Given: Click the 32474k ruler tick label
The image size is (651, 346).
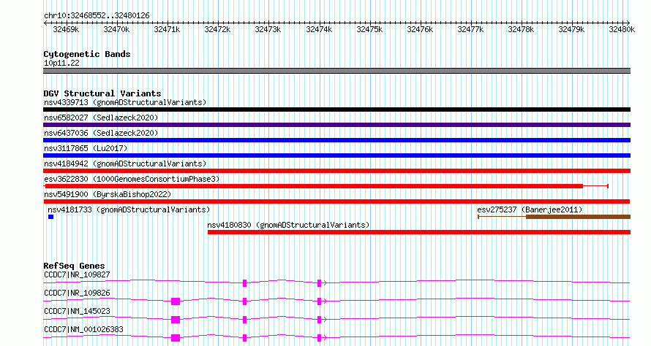Looking at the screenshot, I should pos(319,29).
